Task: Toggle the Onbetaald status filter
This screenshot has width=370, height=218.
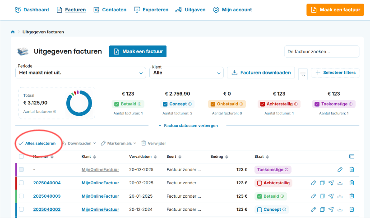Action: click(213, 104)
